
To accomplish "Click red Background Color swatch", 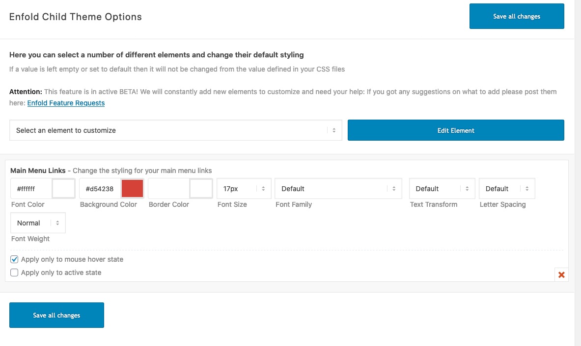I will coord(132,189).
